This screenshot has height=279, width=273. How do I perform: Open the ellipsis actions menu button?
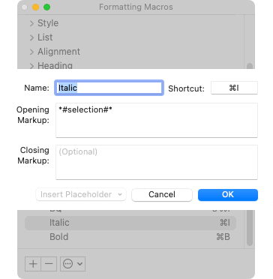tap(73, 264)
